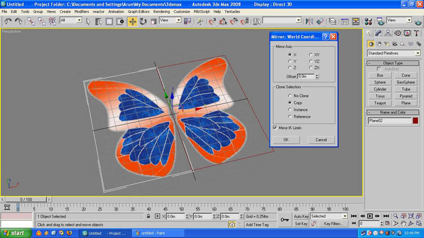This screenshot has width=424, height=238.
Task: Open the Rendering menu
Action: pos(161,11)
